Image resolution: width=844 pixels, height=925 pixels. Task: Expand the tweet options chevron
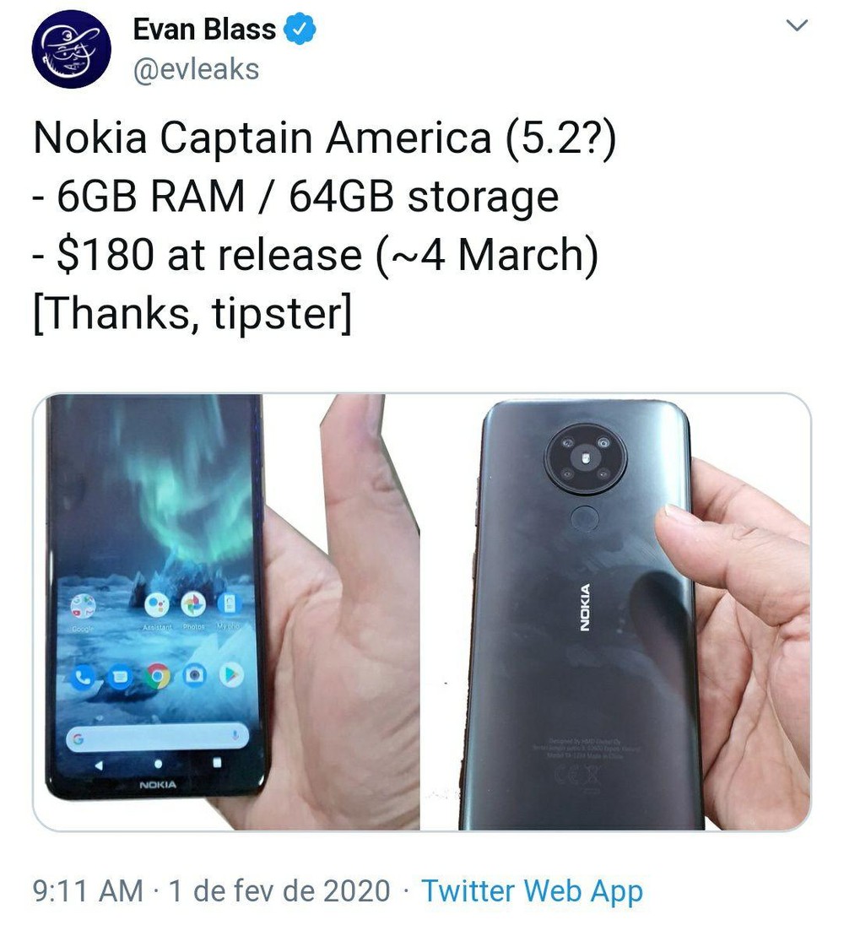(798, 26)
